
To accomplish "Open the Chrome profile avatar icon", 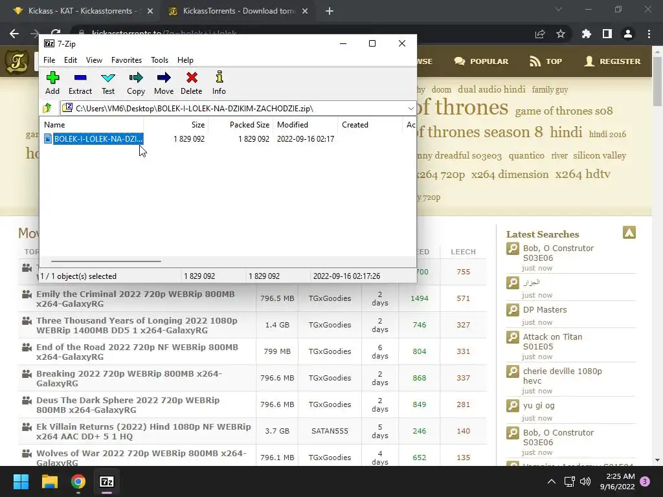I will pyautogui.click(x=628, y=34).
